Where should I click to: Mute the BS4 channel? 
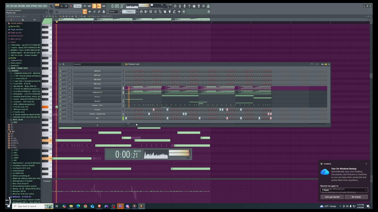[x=61, y=118]
